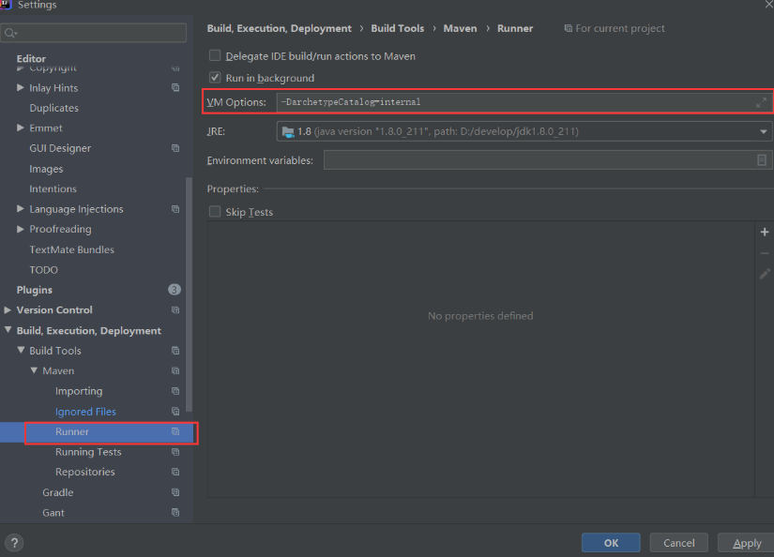Click project-level icon beside GUI Designer

pyautogui.click(x=175, y=148)
